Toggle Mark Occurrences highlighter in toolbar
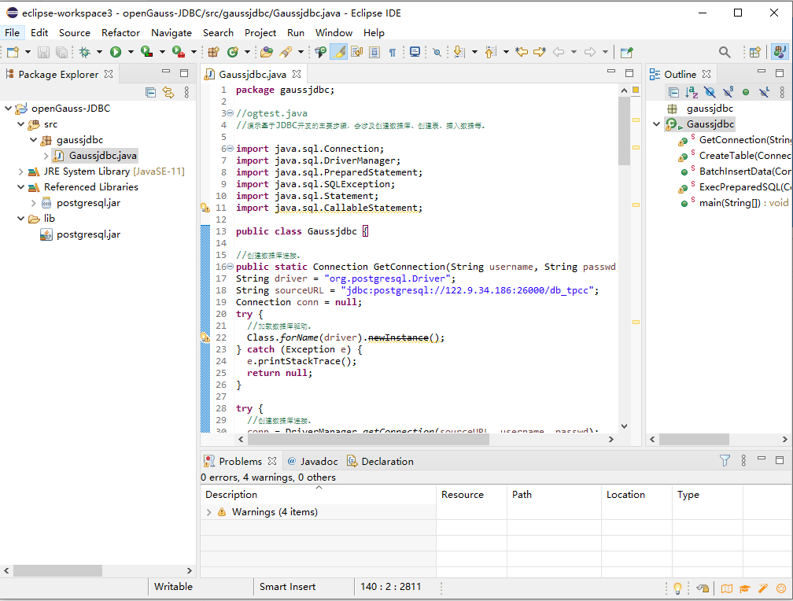 coord(338,52)
